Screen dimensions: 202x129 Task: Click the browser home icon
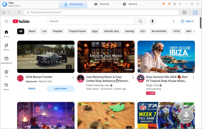(4, 12)
